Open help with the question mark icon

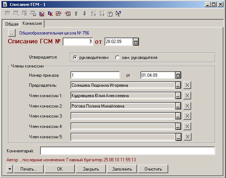point(110,14)
